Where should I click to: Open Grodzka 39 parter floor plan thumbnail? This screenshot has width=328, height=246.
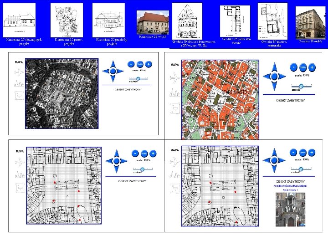click(x=235, y=21)
